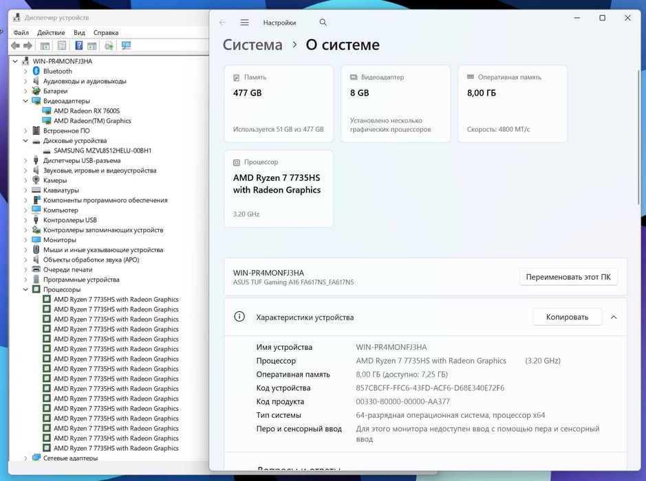This screenshot has width=646, height=481.
Task: Select AMD Radeon(TM) Graphics adapter
Action: point(92,120)
